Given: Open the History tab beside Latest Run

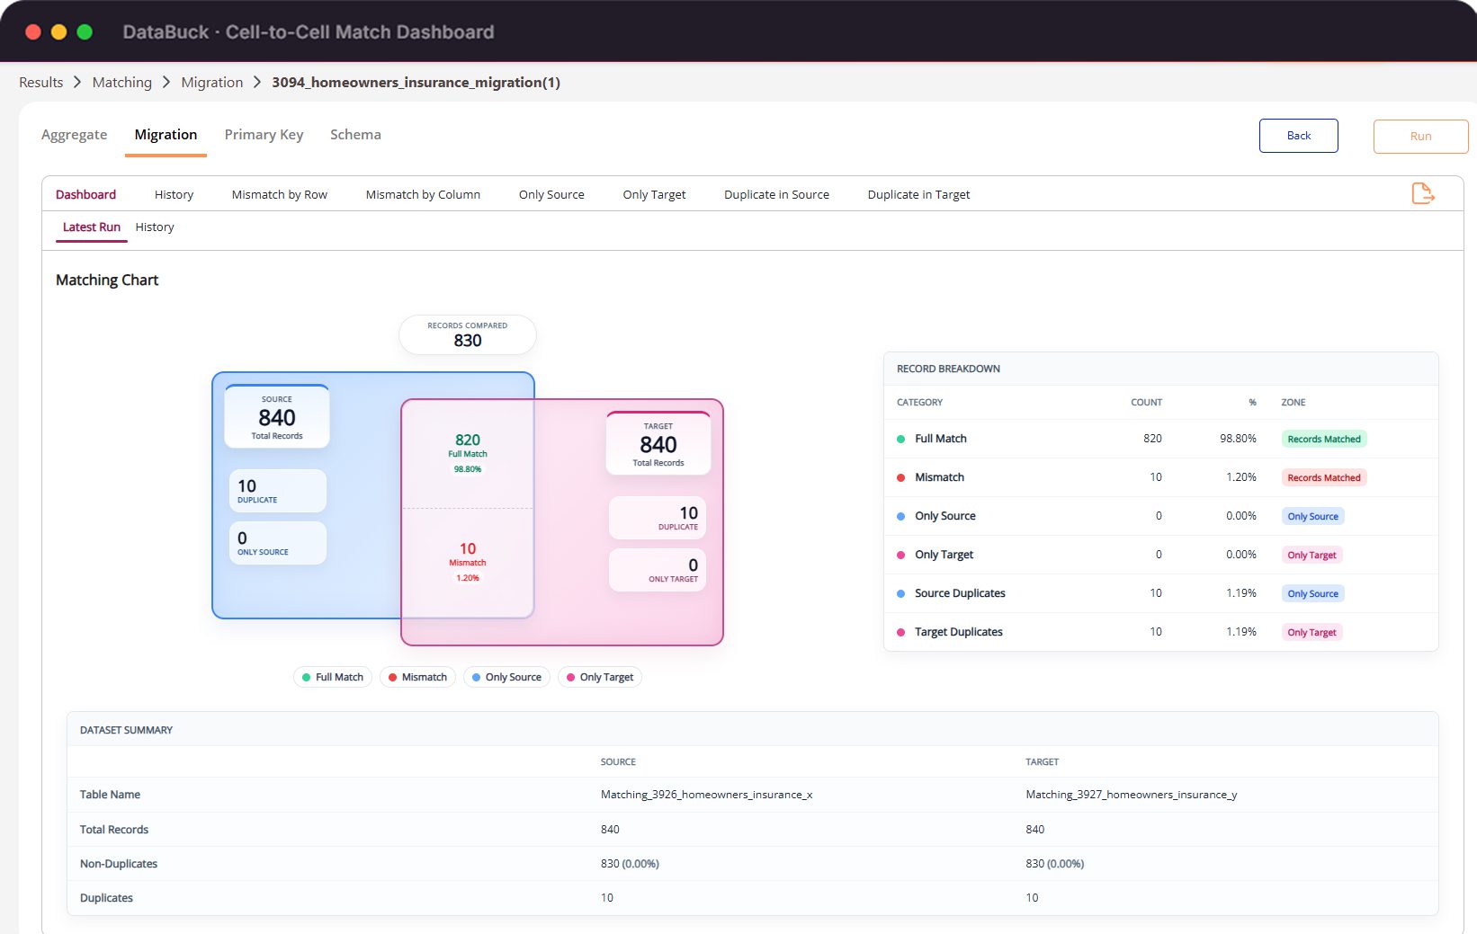Looking at the screenshot, I should (x=155, y=227).
